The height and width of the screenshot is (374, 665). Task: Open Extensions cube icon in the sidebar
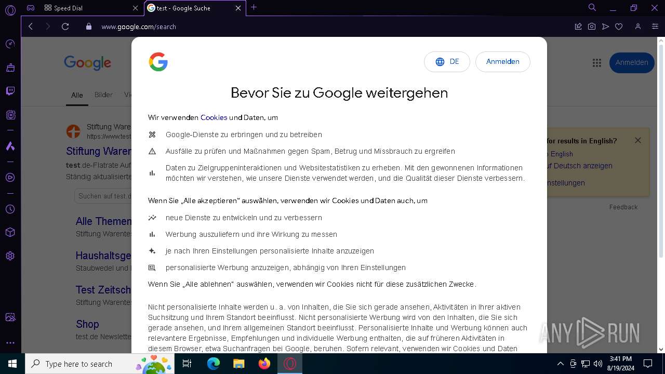click(10, 232)
